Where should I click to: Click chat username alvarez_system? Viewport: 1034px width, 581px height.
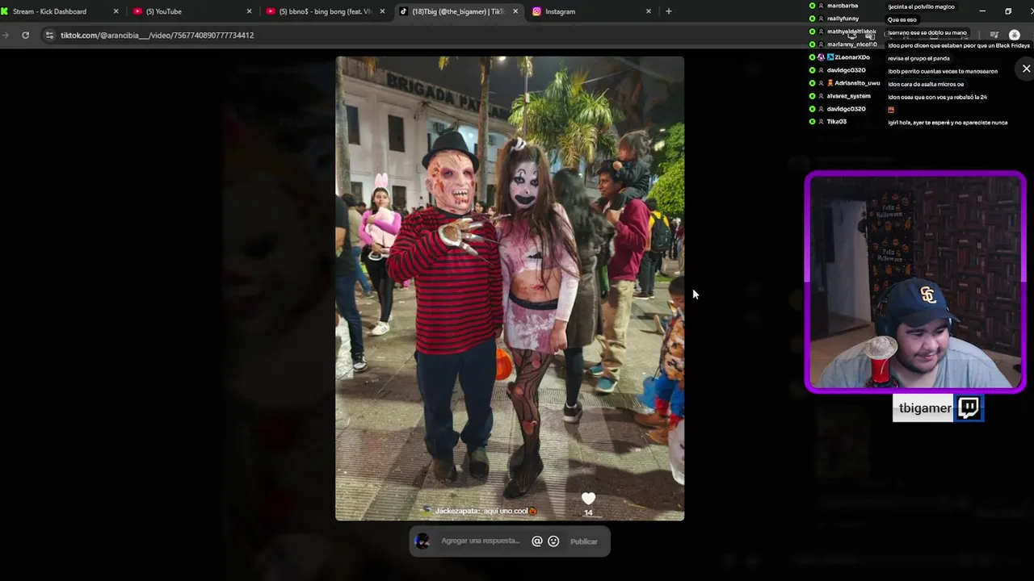tap(848, 96)
